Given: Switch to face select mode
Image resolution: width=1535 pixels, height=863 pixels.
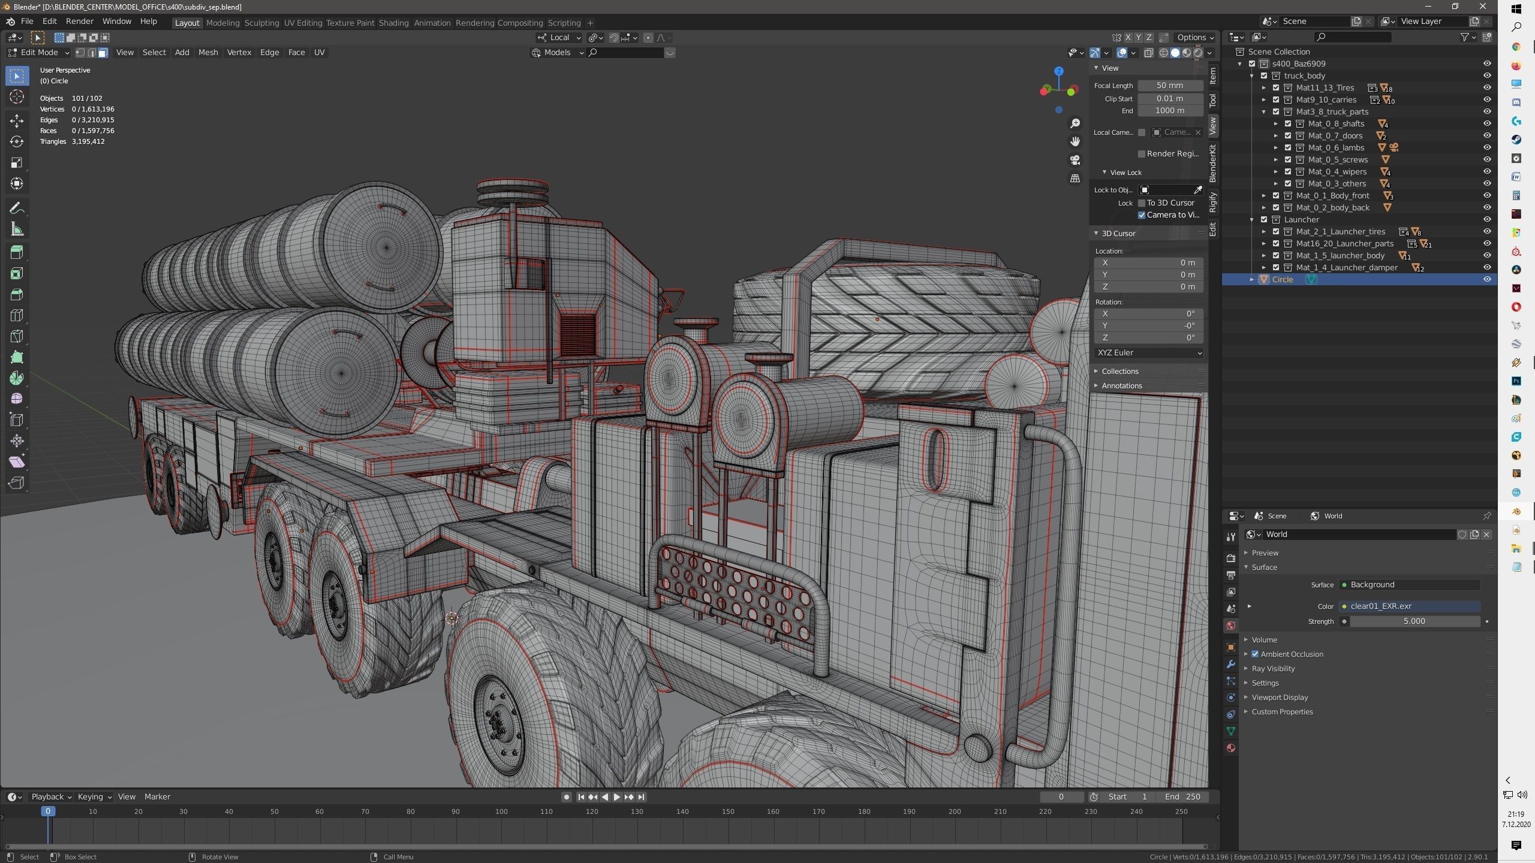Looking at the screenshot, I should (103, 53).
